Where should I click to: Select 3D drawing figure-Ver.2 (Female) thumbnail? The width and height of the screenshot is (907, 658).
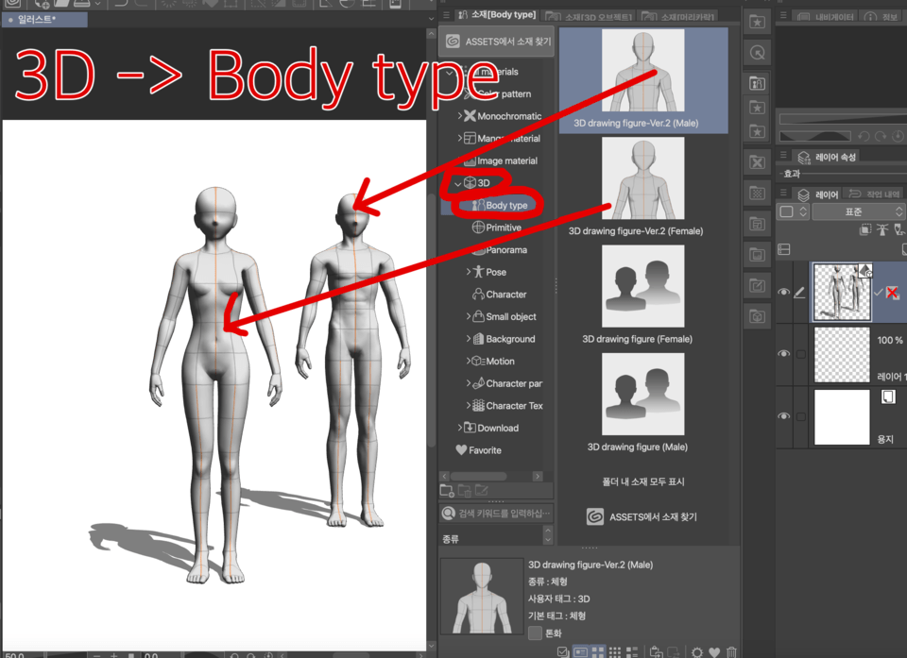(x=642, y=178)
